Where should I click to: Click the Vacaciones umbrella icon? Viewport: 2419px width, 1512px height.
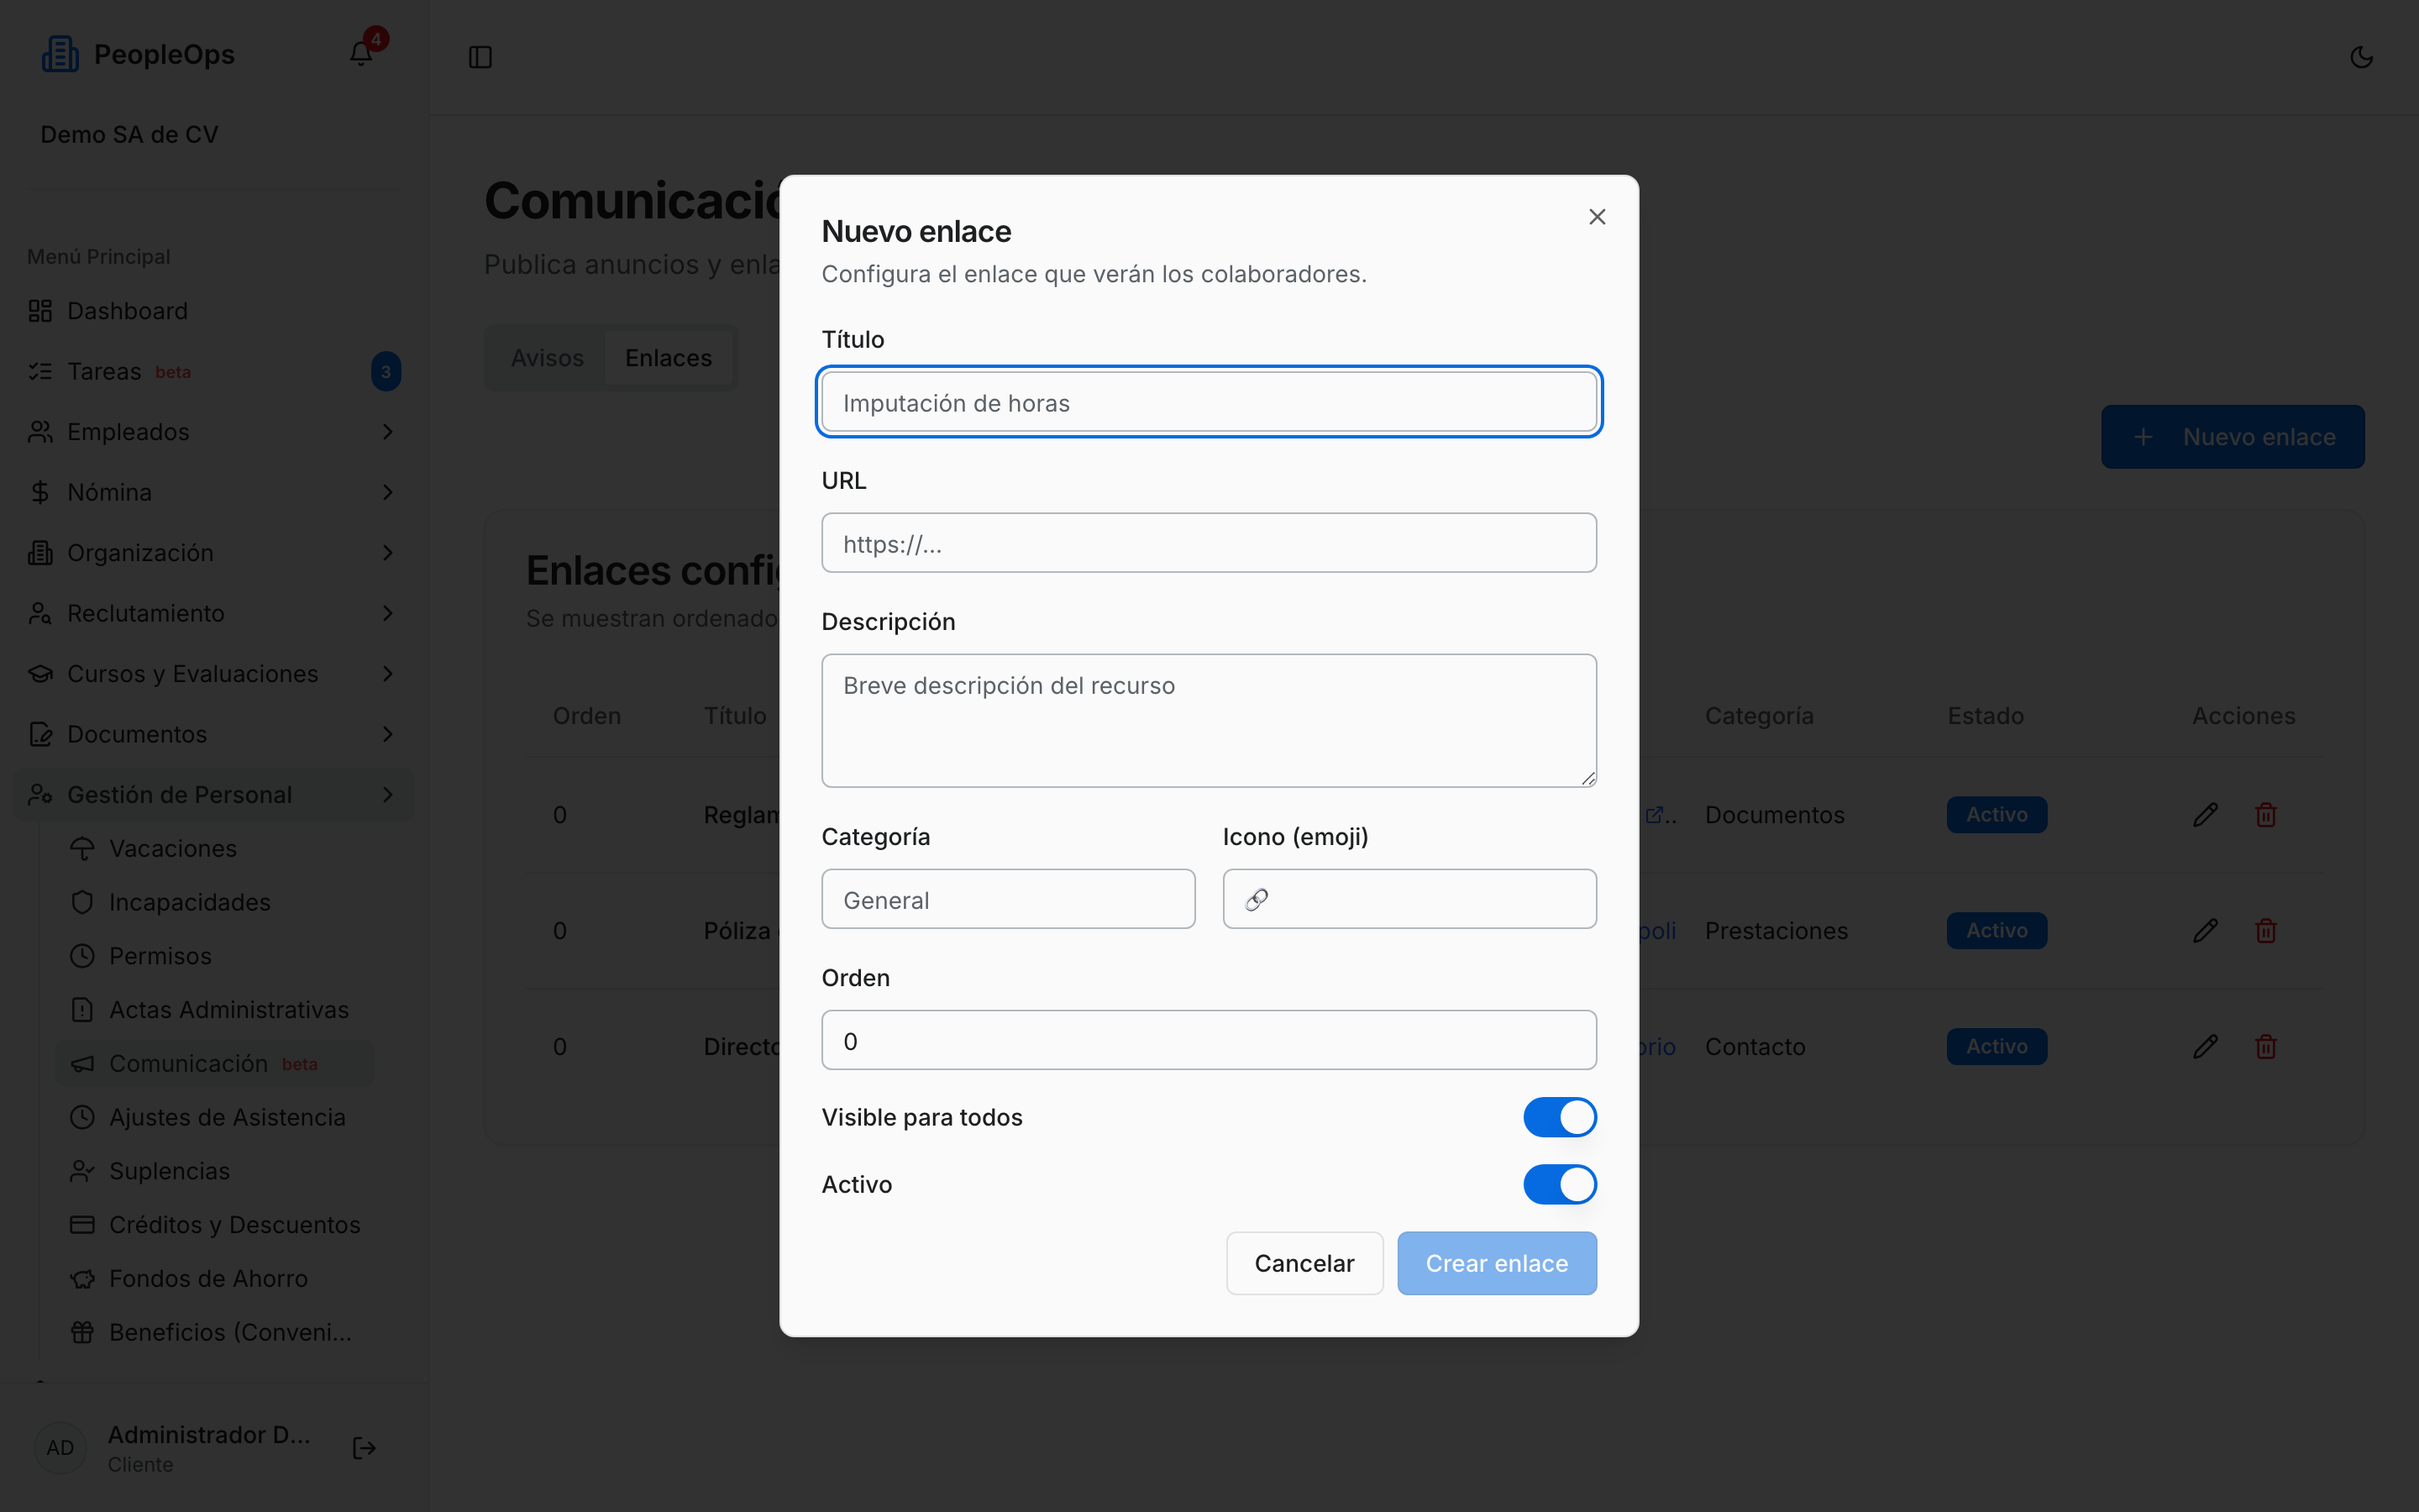point(82,848)
